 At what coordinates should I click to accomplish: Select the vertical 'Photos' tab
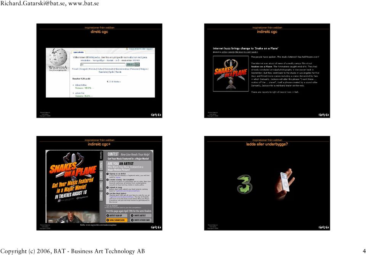tap(101, 196)
